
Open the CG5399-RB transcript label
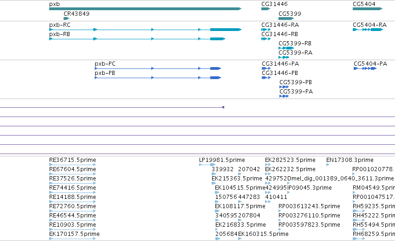click(x=295, y=43)
